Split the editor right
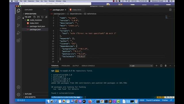Image resolution: width=184 pixels, height=104 pixels. click(x=170, y=10)
